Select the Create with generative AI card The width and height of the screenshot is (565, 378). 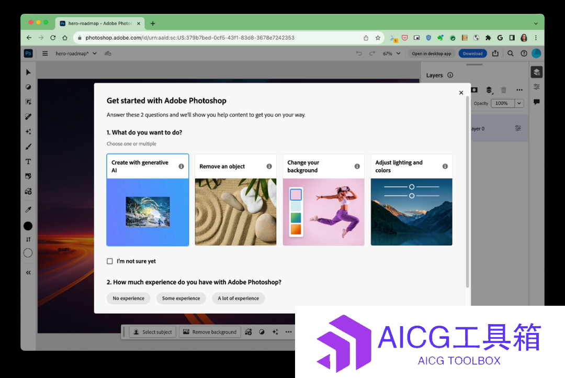click(x=148, y=200)
